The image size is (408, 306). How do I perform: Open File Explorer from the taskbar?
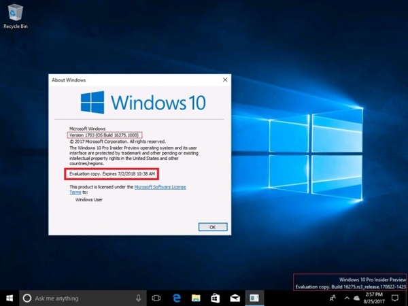tap(195, 298)
